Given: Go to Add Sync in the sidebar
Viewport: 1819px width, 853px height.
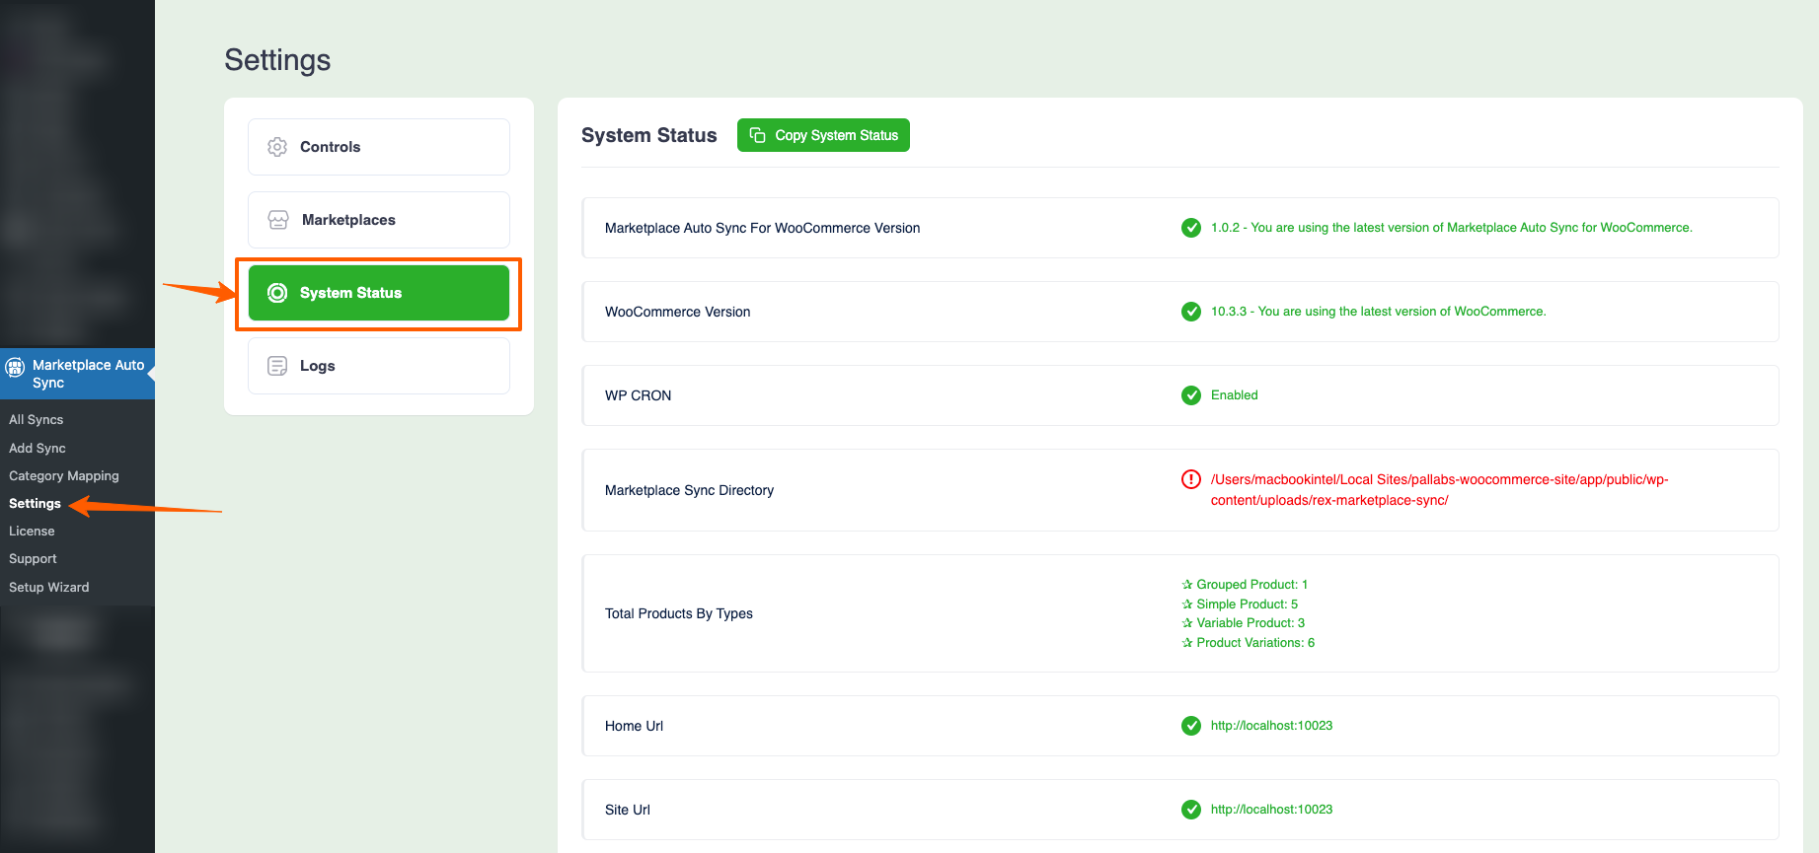Looking at the screenshot, I should (38, 448).
